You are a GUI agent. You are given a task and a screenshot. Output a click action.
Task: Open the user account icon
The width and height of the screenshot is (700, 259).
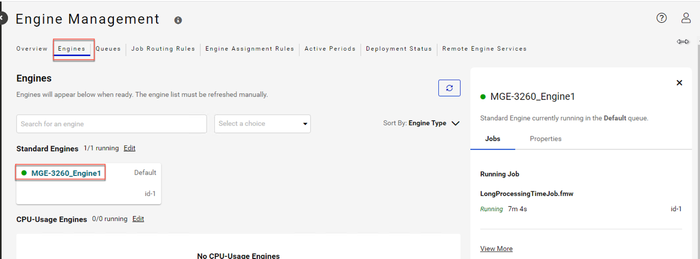(x=686, y=18)
